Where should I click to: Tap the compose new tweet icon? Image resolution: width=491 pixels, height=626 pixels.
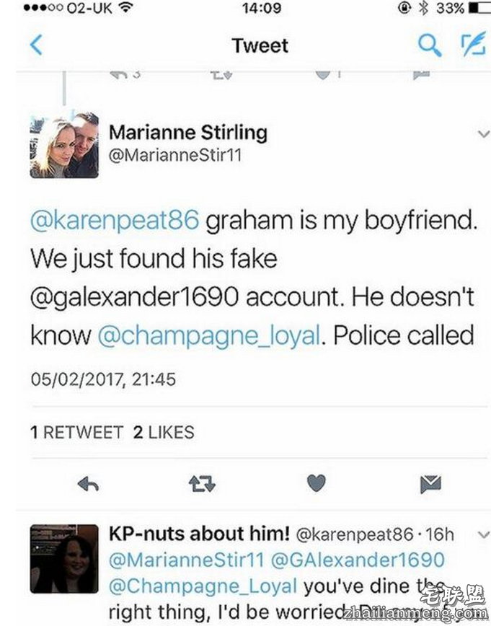click(x=473, y=45)
